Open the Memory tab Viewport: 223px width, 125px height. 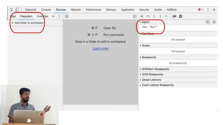click(111, 10)
